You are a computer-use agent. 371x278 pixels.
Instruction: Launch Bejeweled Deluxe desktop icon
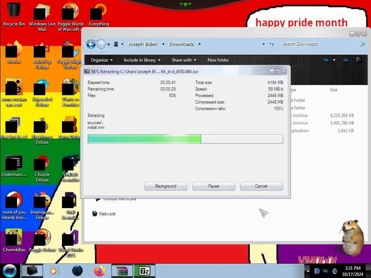point(42,93)
